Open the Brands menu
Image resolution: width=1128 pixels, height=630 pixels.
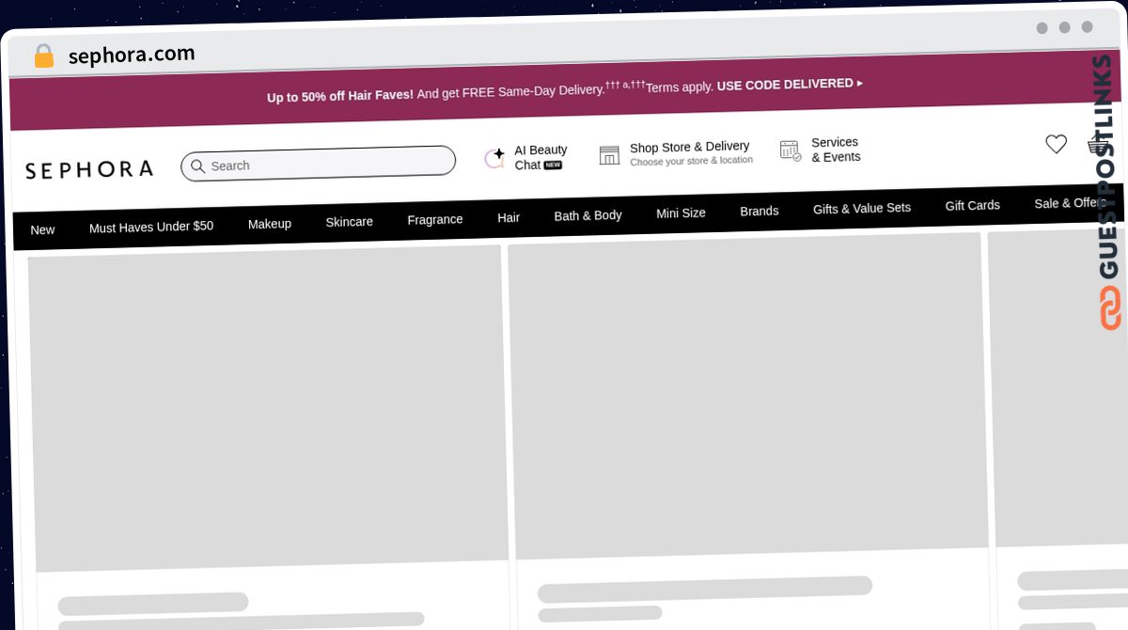tap(760, 211)
